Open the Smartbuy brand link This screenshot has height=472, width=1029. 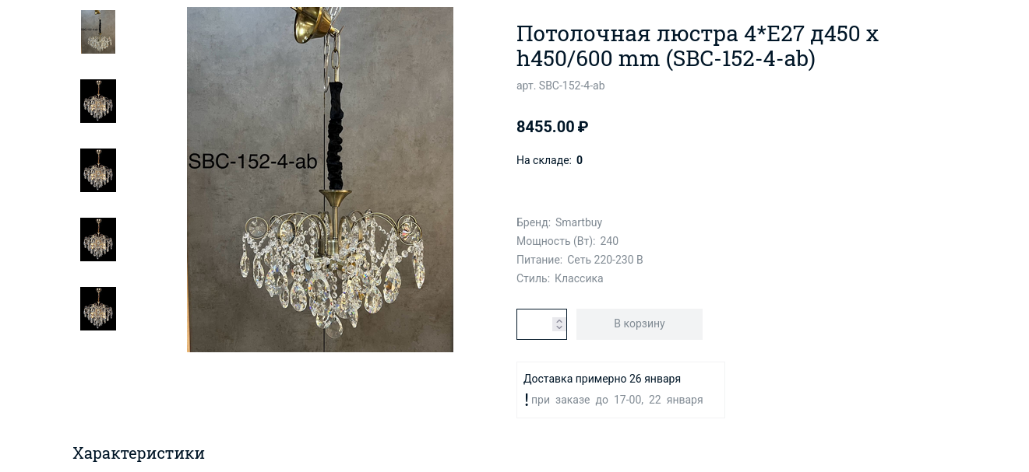(579, 222)
